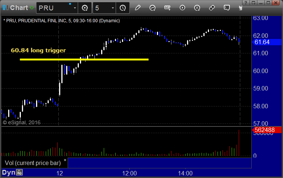Expand the PRU symbol dropdown arrow

click(75, 8)
